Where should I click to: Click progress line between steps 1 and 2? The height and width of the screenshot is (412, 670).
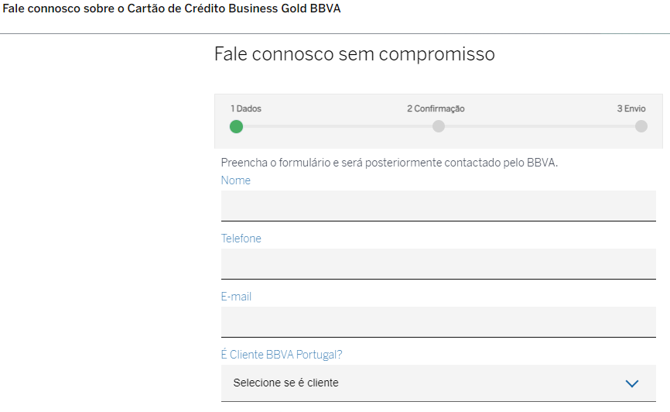[337, 126]
